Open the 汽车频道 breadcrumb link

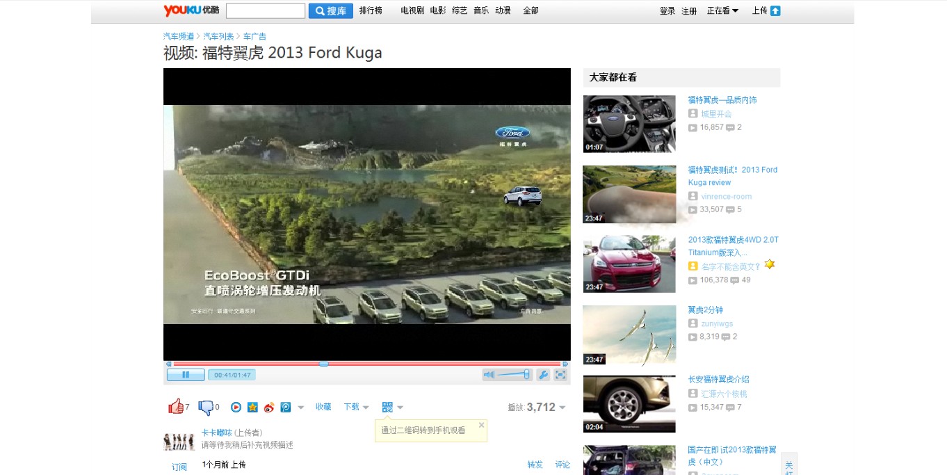179,36
